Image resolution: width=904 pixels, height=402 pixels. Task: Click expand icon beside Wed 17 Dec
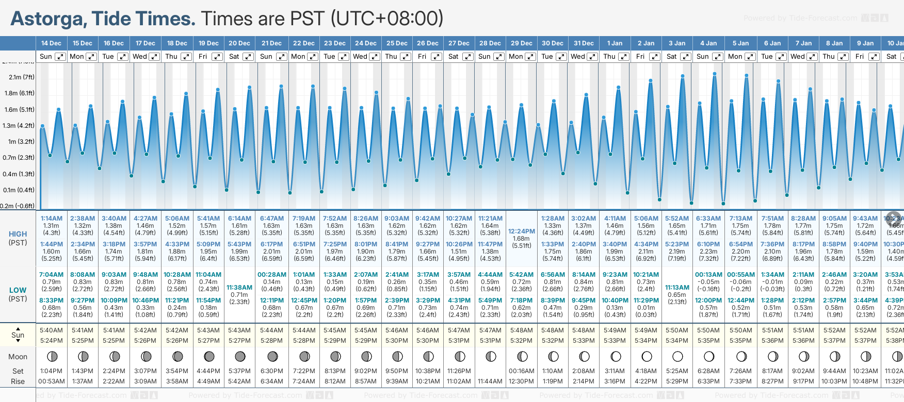coord(154,57)
